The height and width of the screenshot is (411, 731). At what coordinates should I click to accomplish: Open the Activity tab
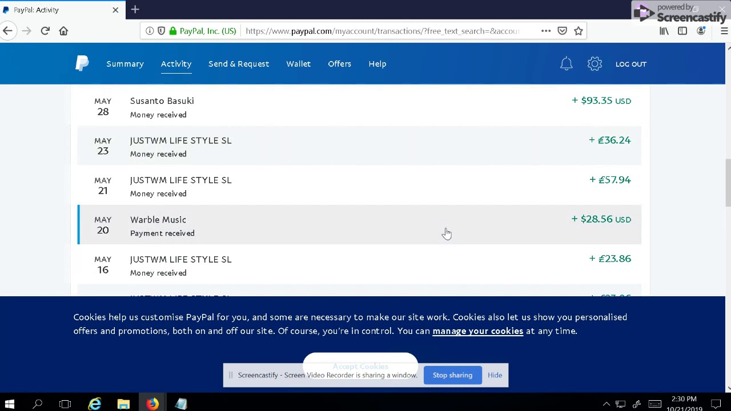(176, 64)
